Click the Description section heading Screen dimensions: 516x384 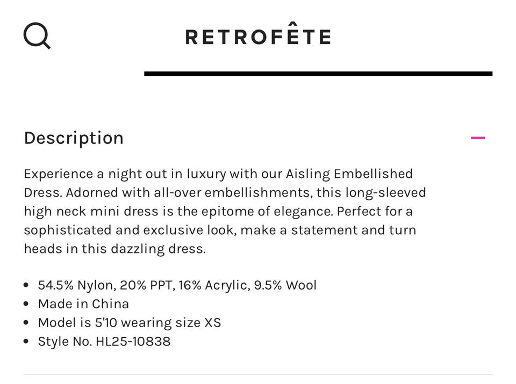tap(74, 139)
